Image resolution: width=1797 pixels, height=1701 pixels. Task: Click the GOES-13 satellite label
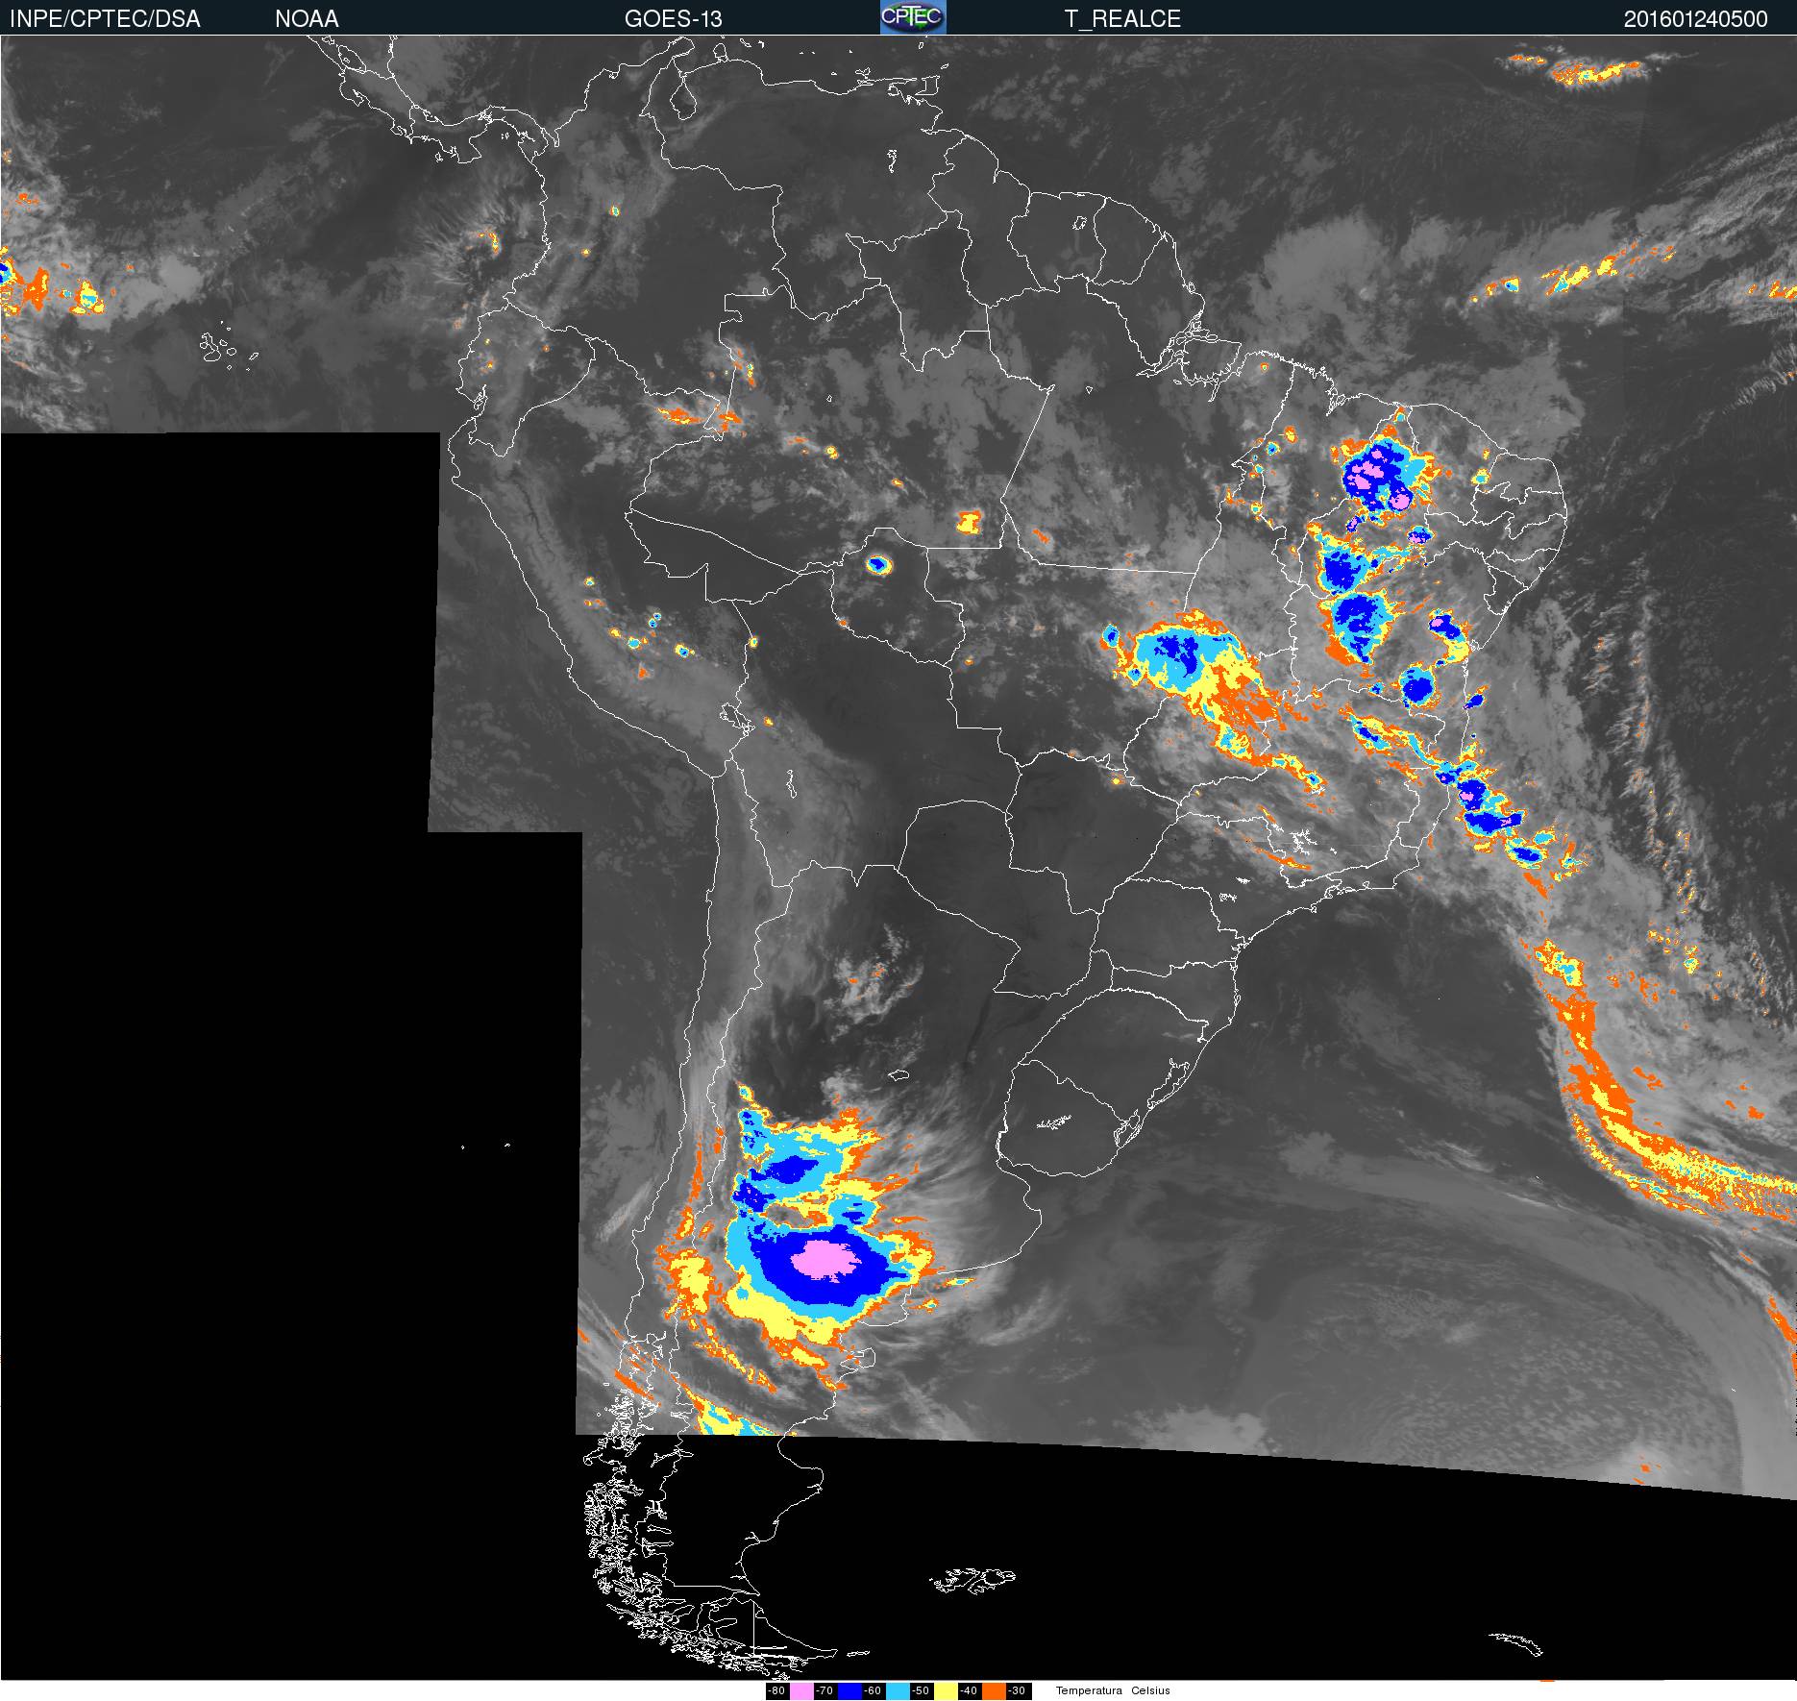[x=673, y=18]
